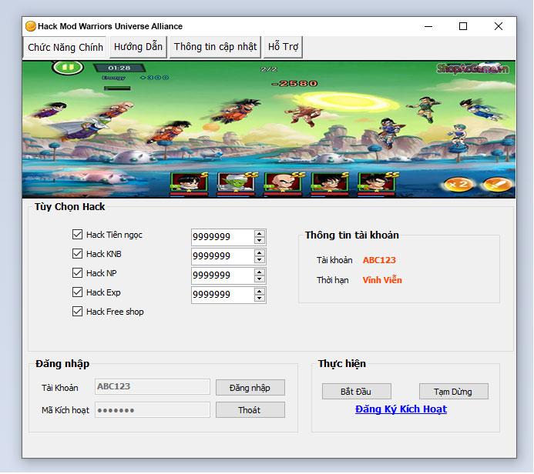
Task: Increase the Hack KNB value with up arrow
Action: 260,253
